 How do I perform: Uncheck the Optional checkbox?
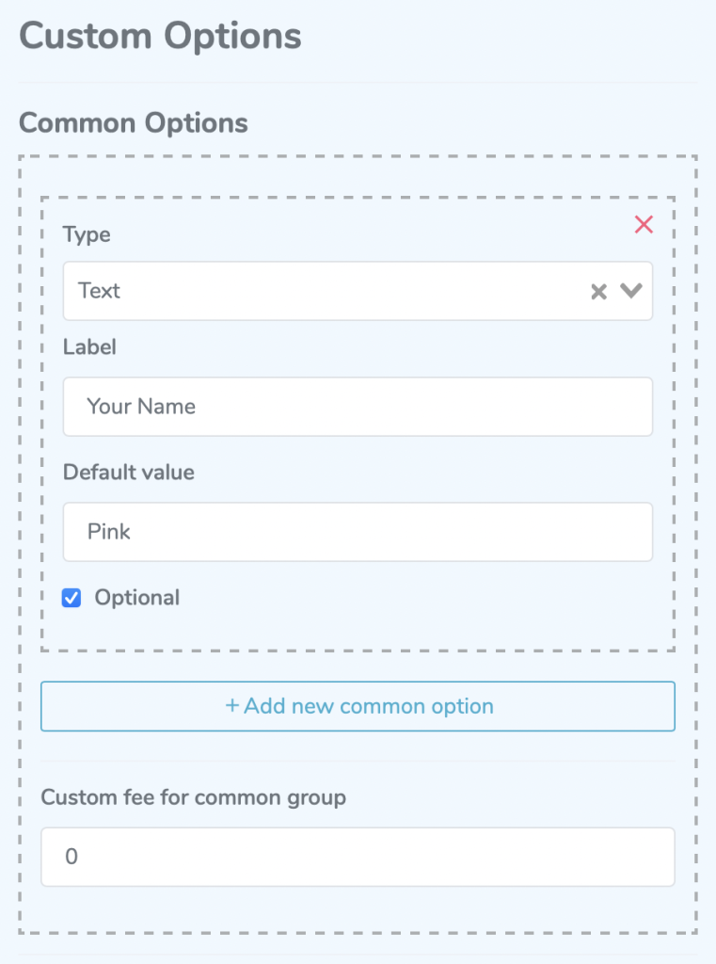tap(72, 598)
